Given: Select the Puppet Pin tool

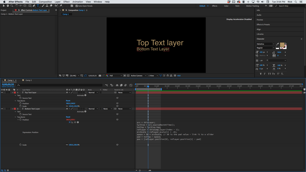Looking at the screenshot, I should [x=61, y=6].
